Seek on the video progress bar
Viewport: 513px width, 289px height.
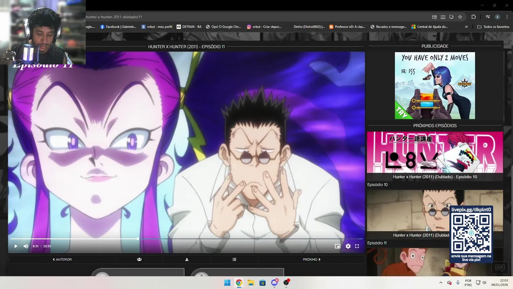coord(186,239)
